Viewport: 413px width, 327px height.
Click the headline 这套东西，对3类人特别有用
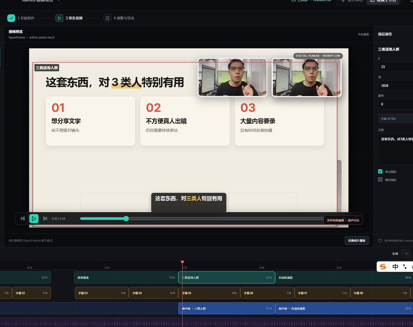(115, 82)
